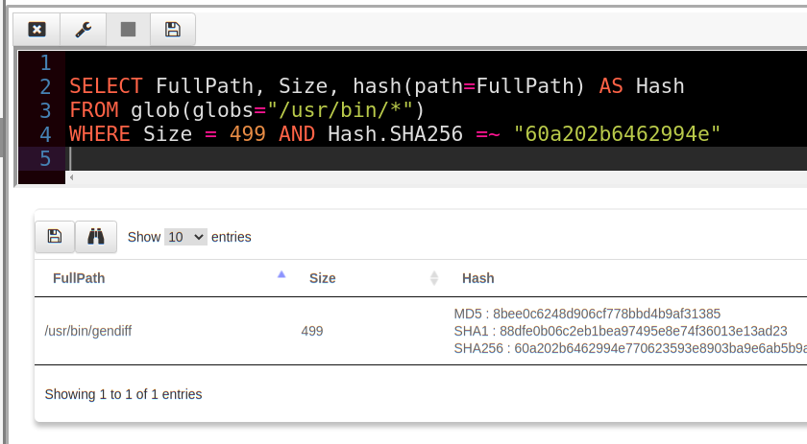Click the SELECT keyword on line 2
Screen dimensions: 807x444
coord(106,86)
